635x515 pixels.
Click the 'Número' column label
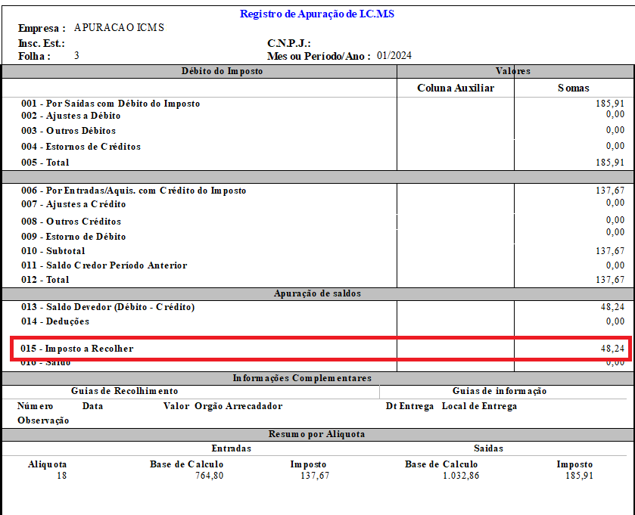35,406
